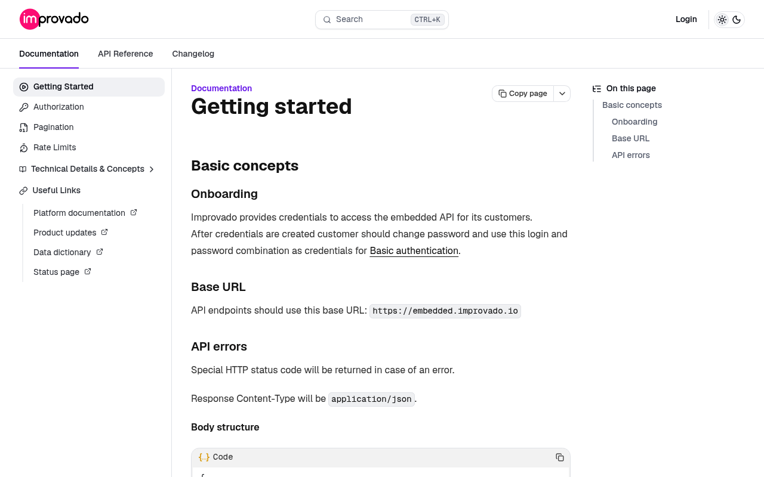Click the Authorization key icon
Viewport: 764px width, 477px height.
click(24, 107)
